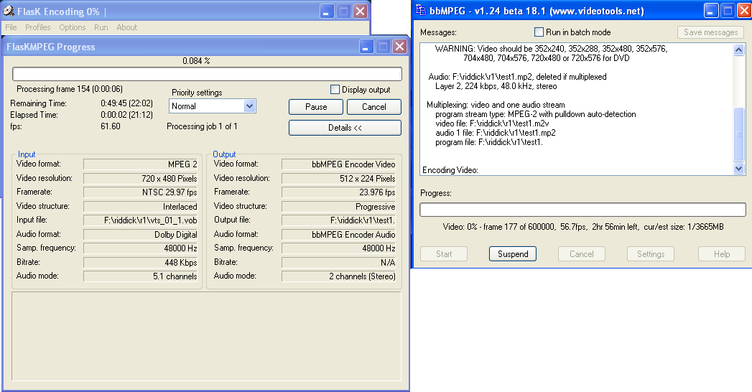
Task: Click the Encoding Video: message line
Action: click(x=450, y=170)
